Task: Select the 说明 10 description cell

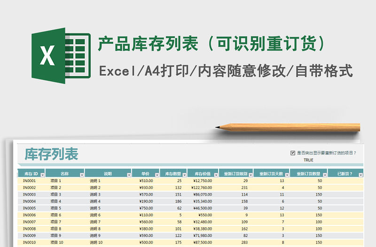Action: tap(96, 242)
